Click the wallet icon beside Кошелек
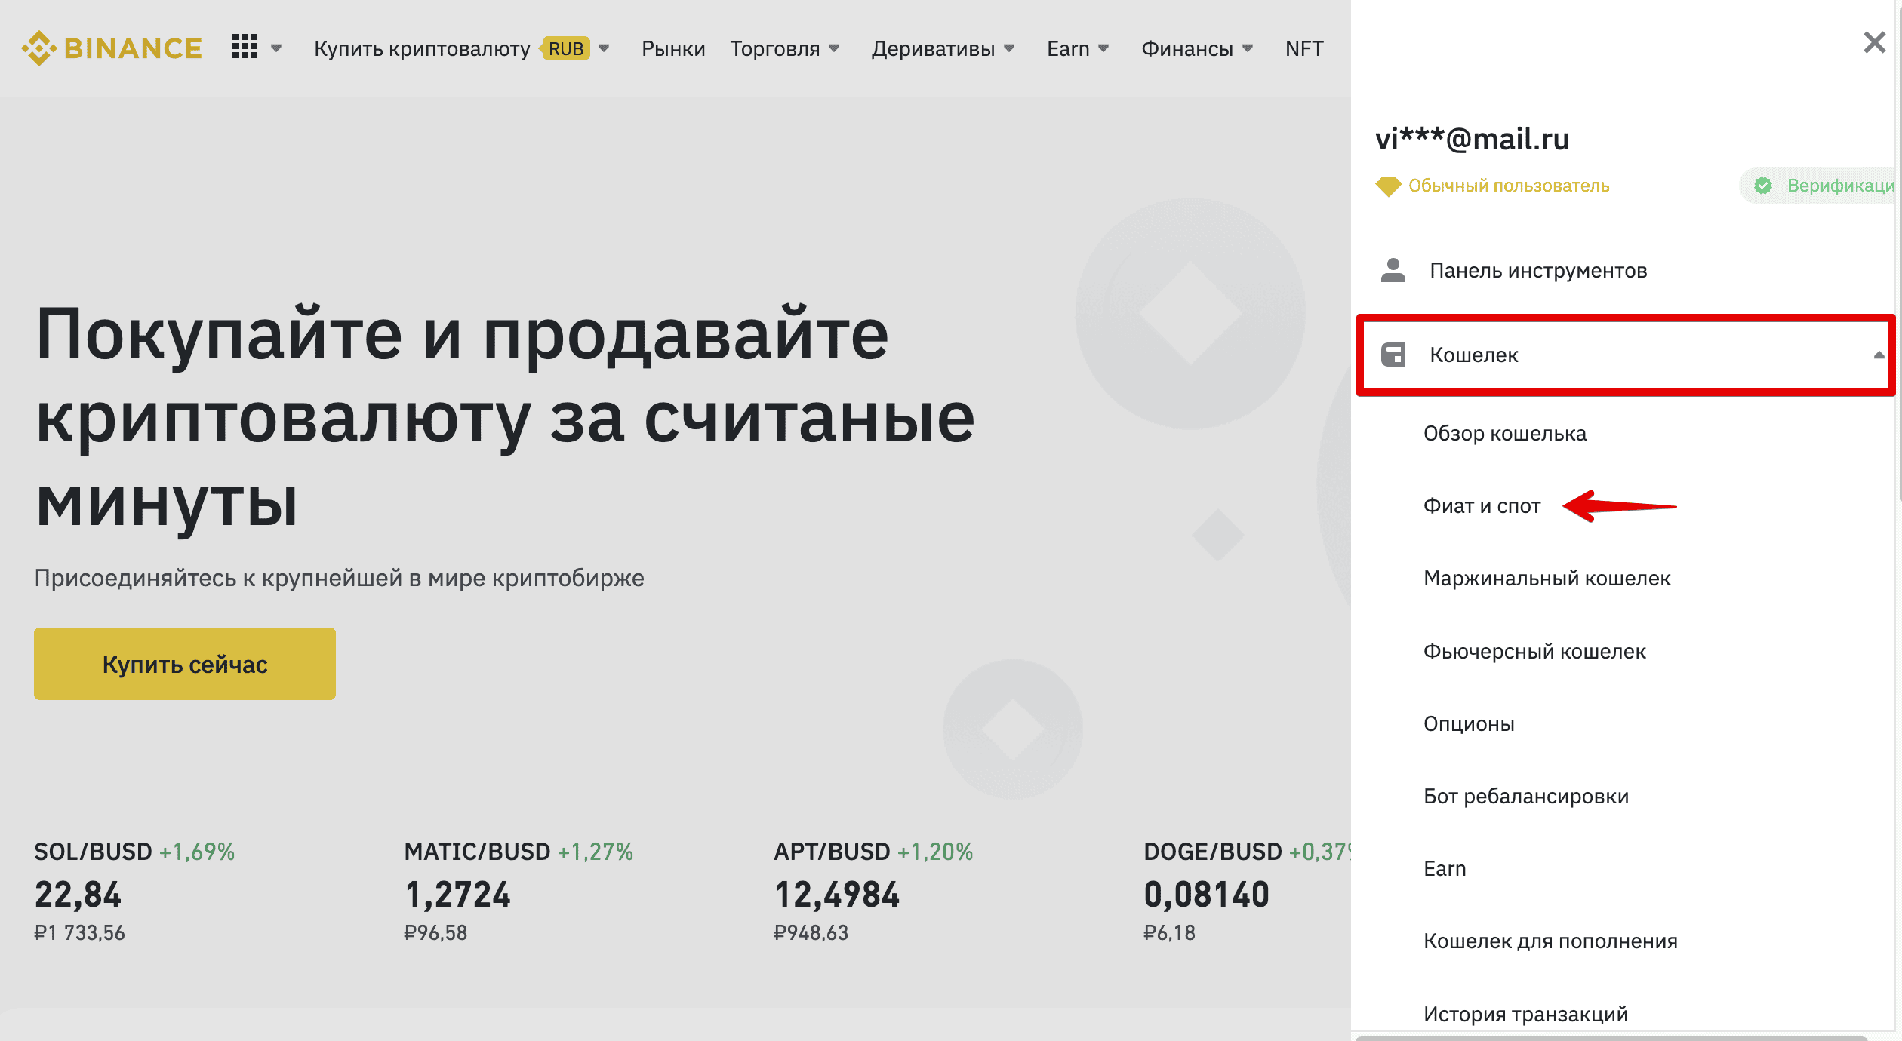The image size is (1902, 1041). click(x=1393, y=355)
